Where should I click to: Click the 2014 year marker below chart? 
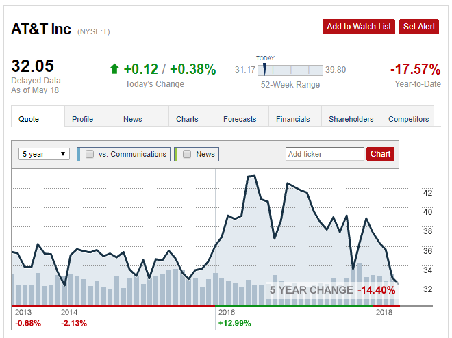tap(69, 313)
